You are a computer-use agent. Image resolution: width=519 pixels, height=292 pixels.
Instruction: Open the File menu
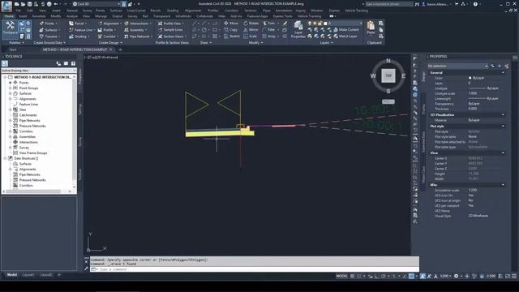[18, 11]
